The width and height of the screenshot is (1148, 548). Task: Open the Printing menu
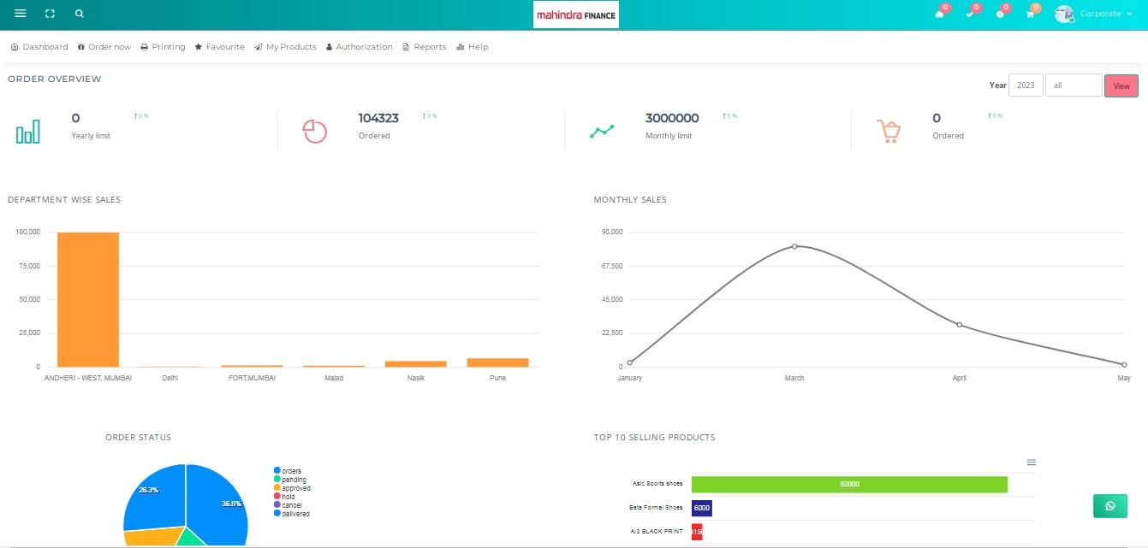[163, 47]
